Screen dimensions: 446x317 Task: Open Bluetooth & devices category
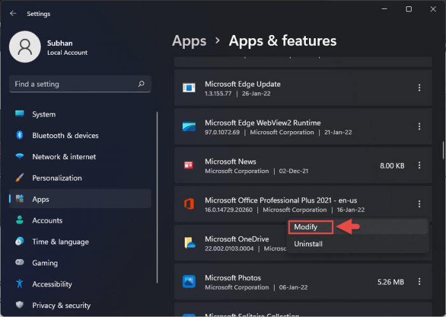tap(80, 136)
